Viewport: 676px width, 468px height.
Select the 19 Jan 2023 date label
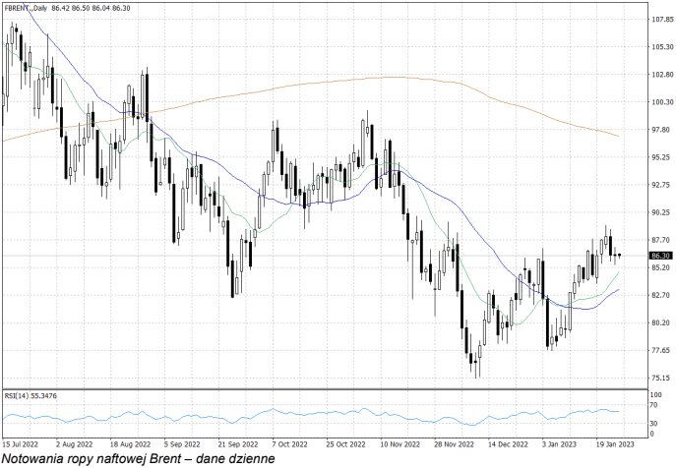pyautogui.click(x=612, y=443)
